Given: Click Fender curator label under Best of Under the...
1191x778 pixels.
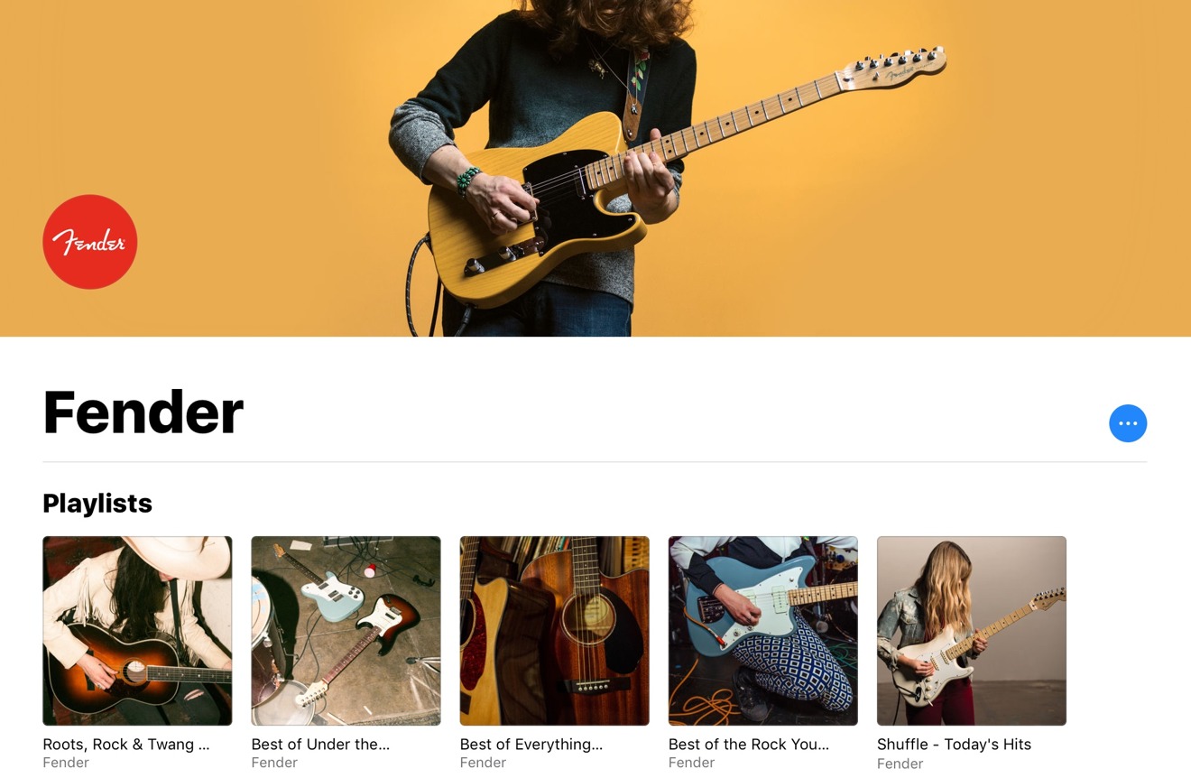Looking at the screenshot, I should coord(274,763).
